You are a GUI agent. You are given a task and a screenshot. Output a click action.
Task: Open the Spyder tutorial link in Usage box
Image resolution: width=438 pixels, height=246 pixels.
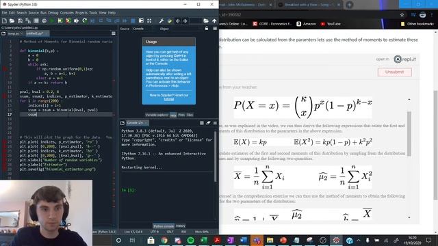coord(169,99)
